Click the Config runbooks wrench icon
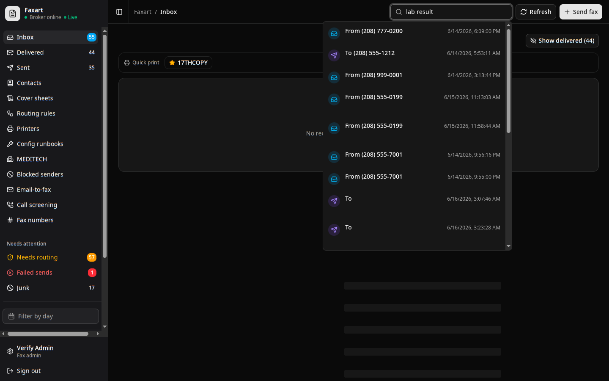 point(10,144)
